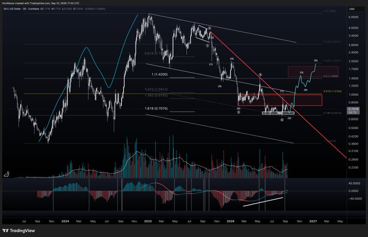Click the 0.3600 price axis label
Image resolution: width=368 pixels, height=237 pixels.
coord(353,144)
